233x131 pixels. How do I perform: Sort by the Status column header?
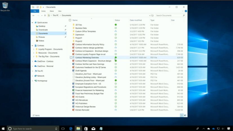coord(117,20)
